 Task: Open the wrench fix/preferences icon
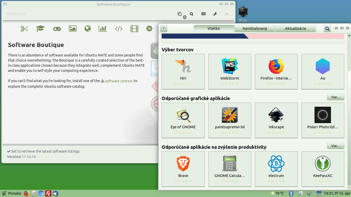(x=215, y=14)
